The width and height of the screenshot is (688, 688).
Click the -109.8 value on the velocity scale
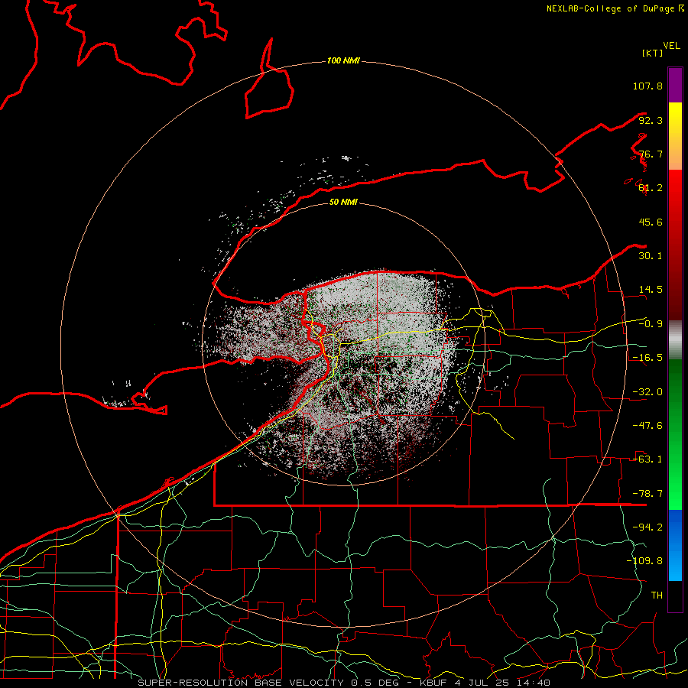(644, 561)
